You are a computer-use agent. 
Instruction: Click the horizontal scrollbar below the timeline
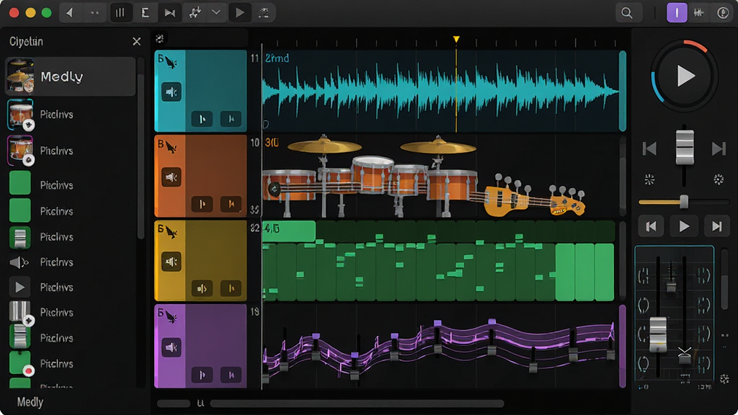tap(357, 403)
